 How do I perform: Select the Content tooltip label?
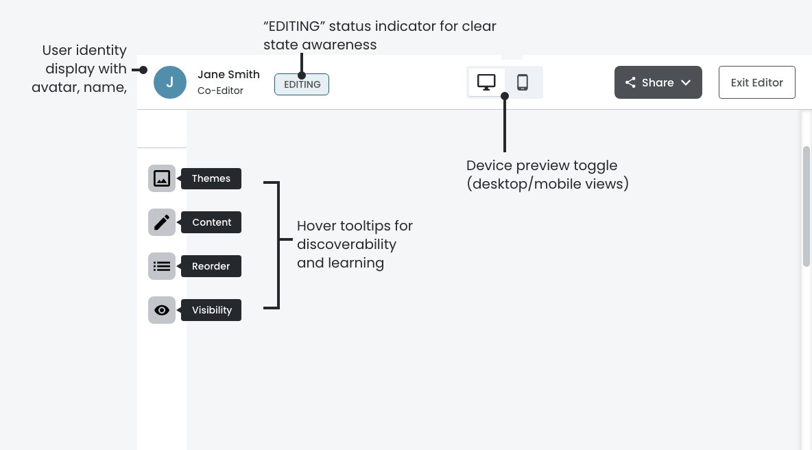[x=211, y=222]
